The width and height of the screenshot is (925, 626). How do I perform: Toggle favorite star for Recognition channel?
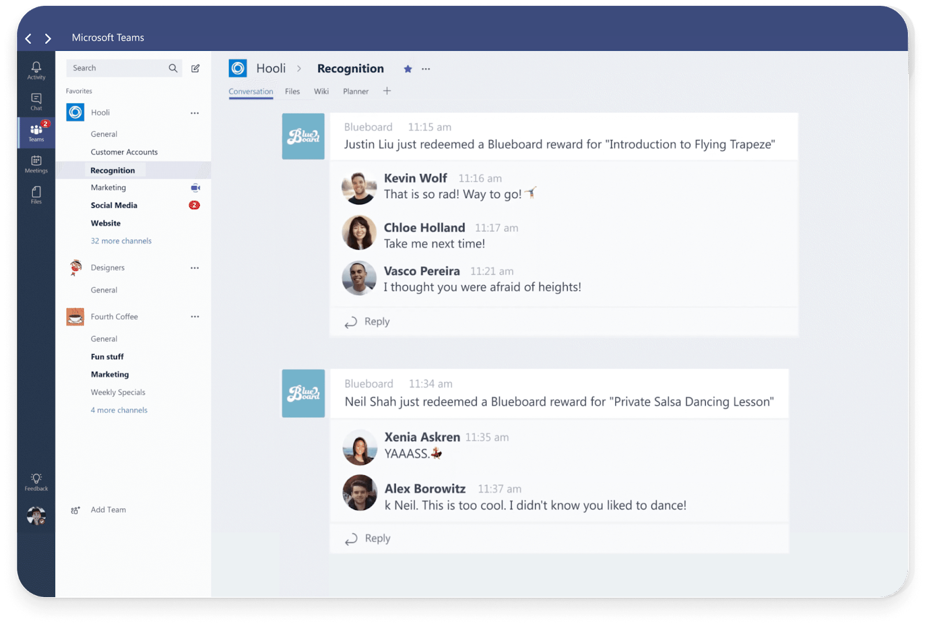[x=408, y=69]
